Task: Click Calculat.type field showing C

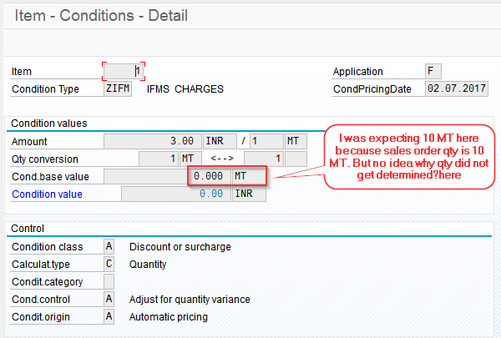Action: [109, 264]
